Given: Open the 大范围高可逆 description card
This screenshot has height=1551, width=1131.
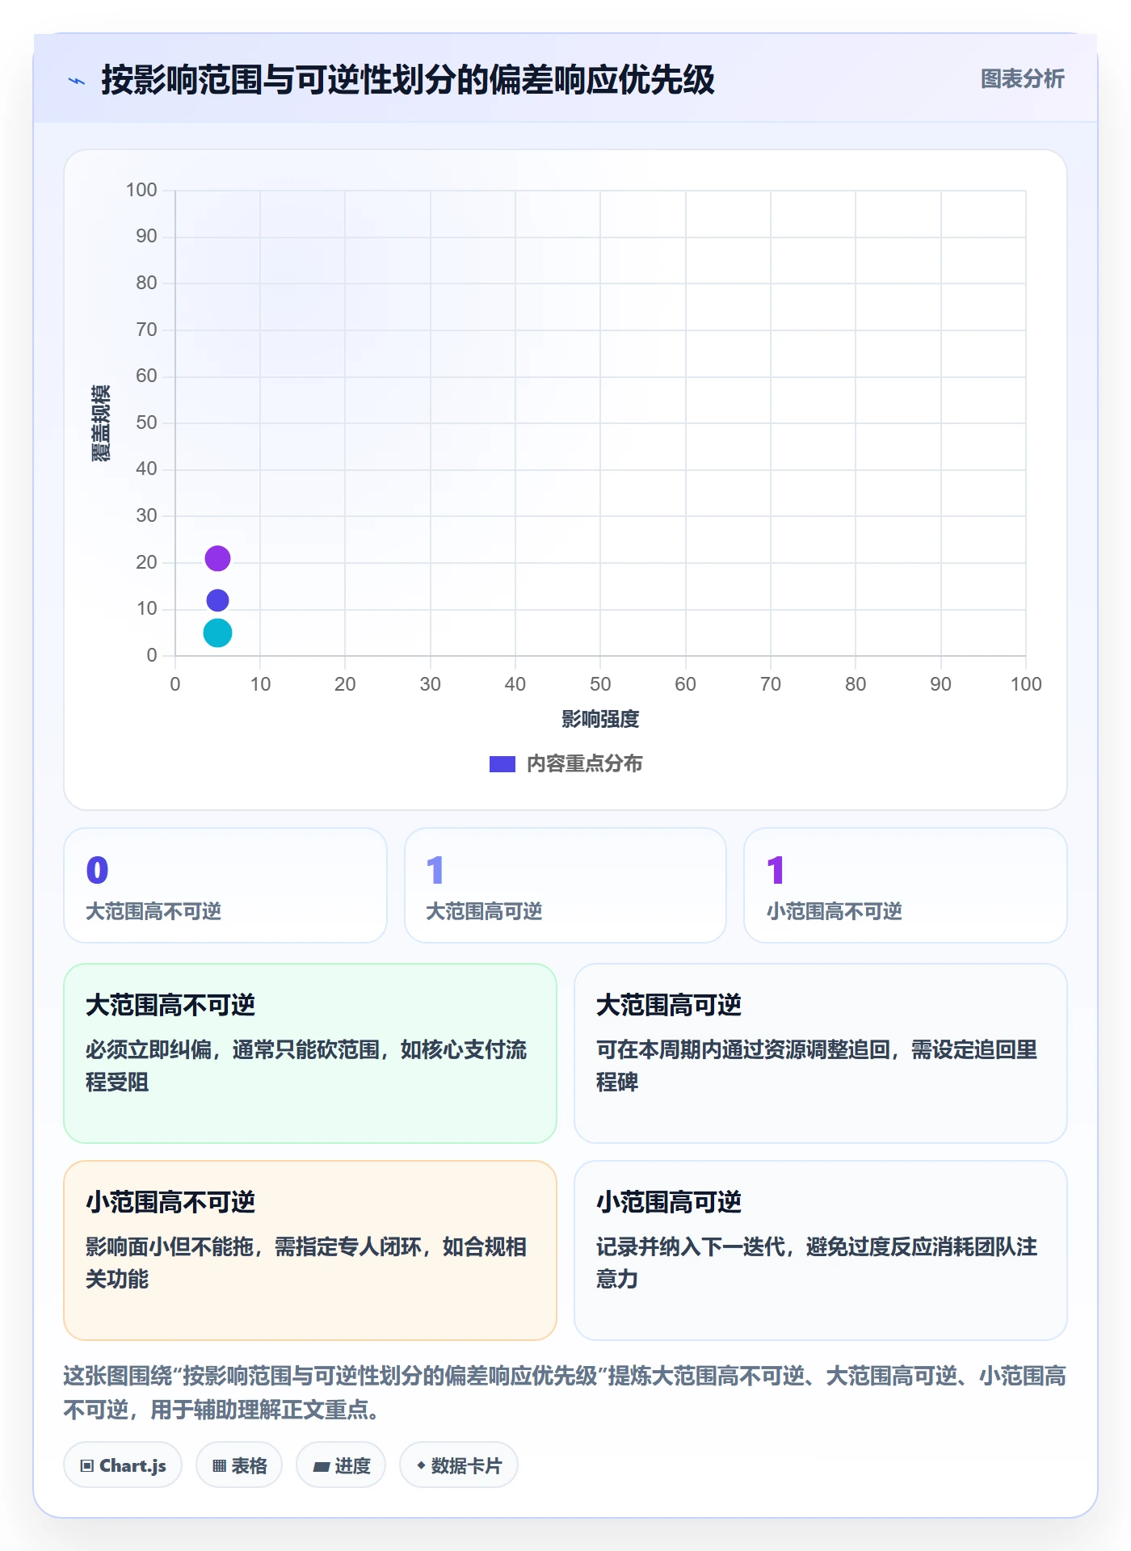Looking at the screenshot, I should 821,1053.
